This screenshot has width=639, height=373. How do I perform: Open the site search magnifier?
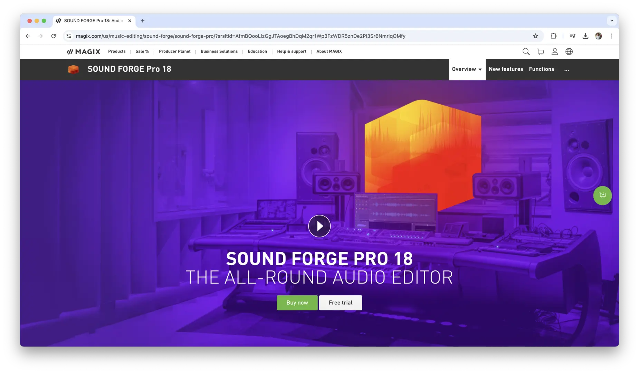point(526,51)
